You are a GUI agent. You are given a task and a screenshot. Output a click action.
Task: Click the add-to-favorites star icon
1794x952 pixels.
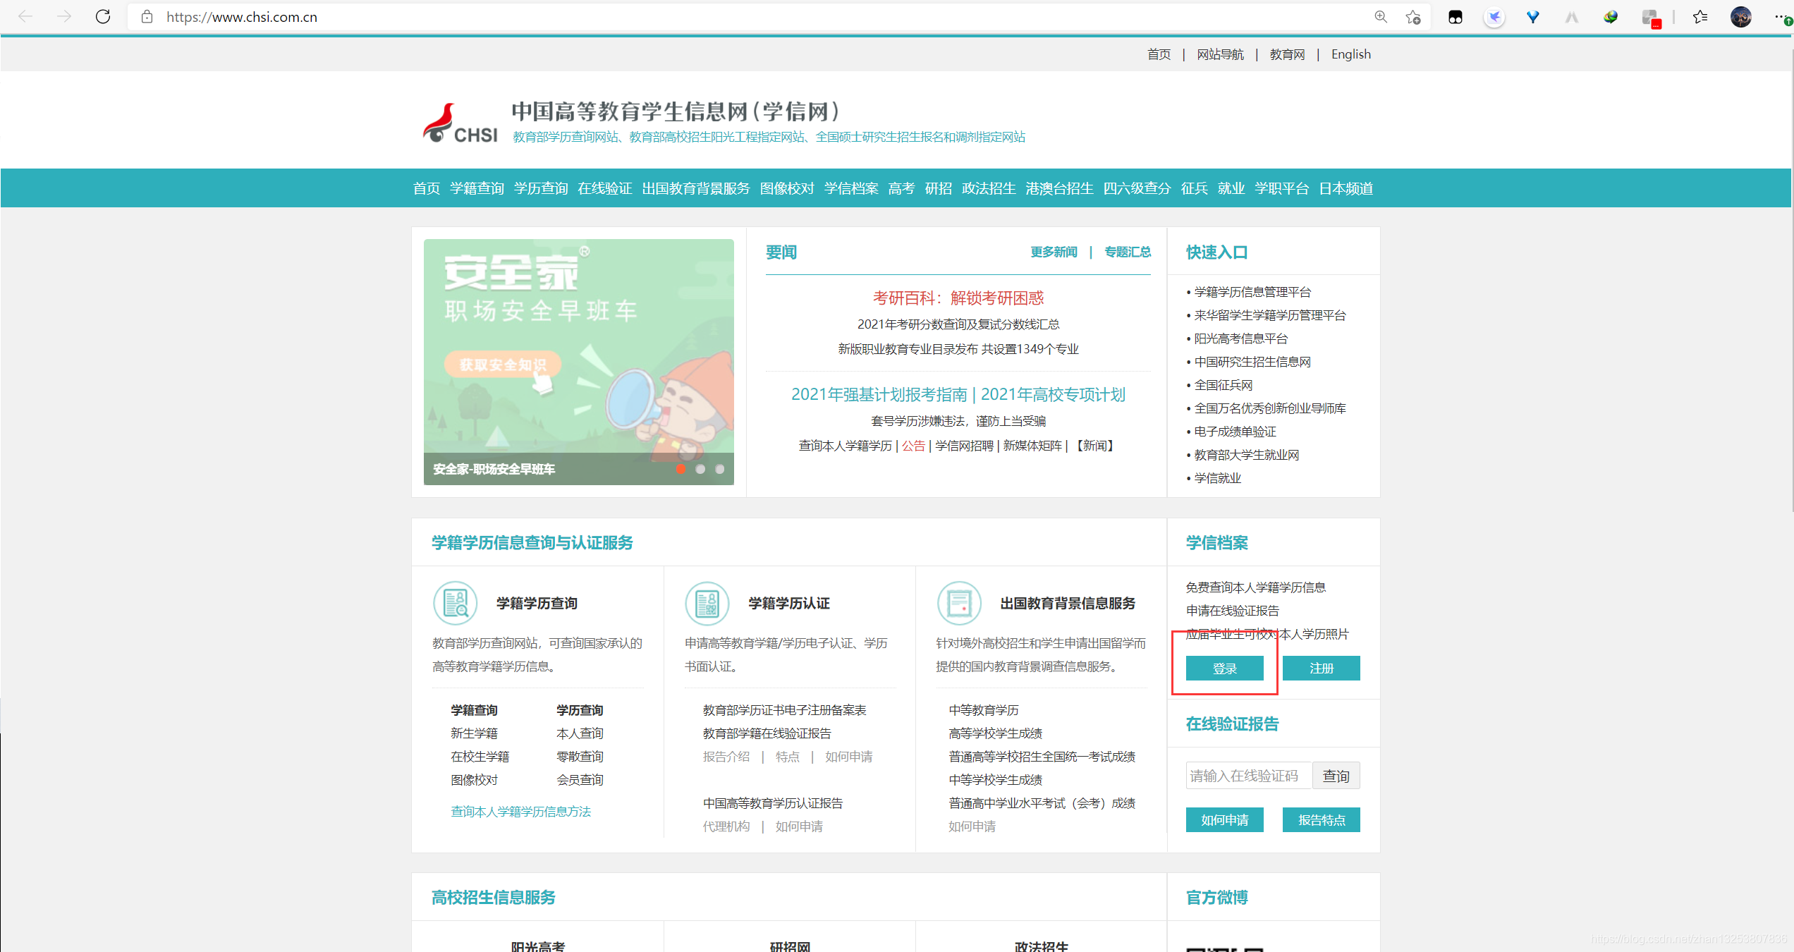(1412, 16)
